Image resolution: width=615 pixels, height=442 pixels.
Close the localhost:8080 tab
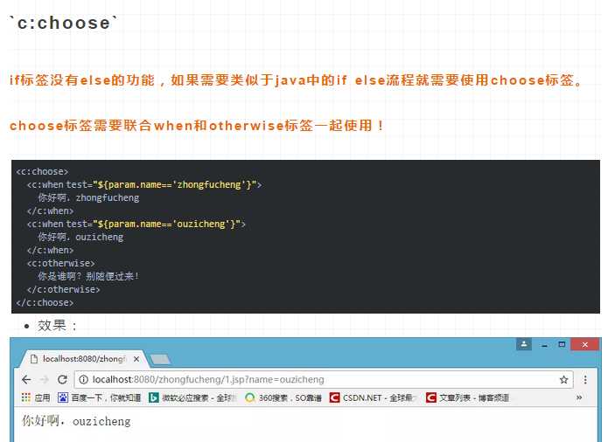pos(136,359)
